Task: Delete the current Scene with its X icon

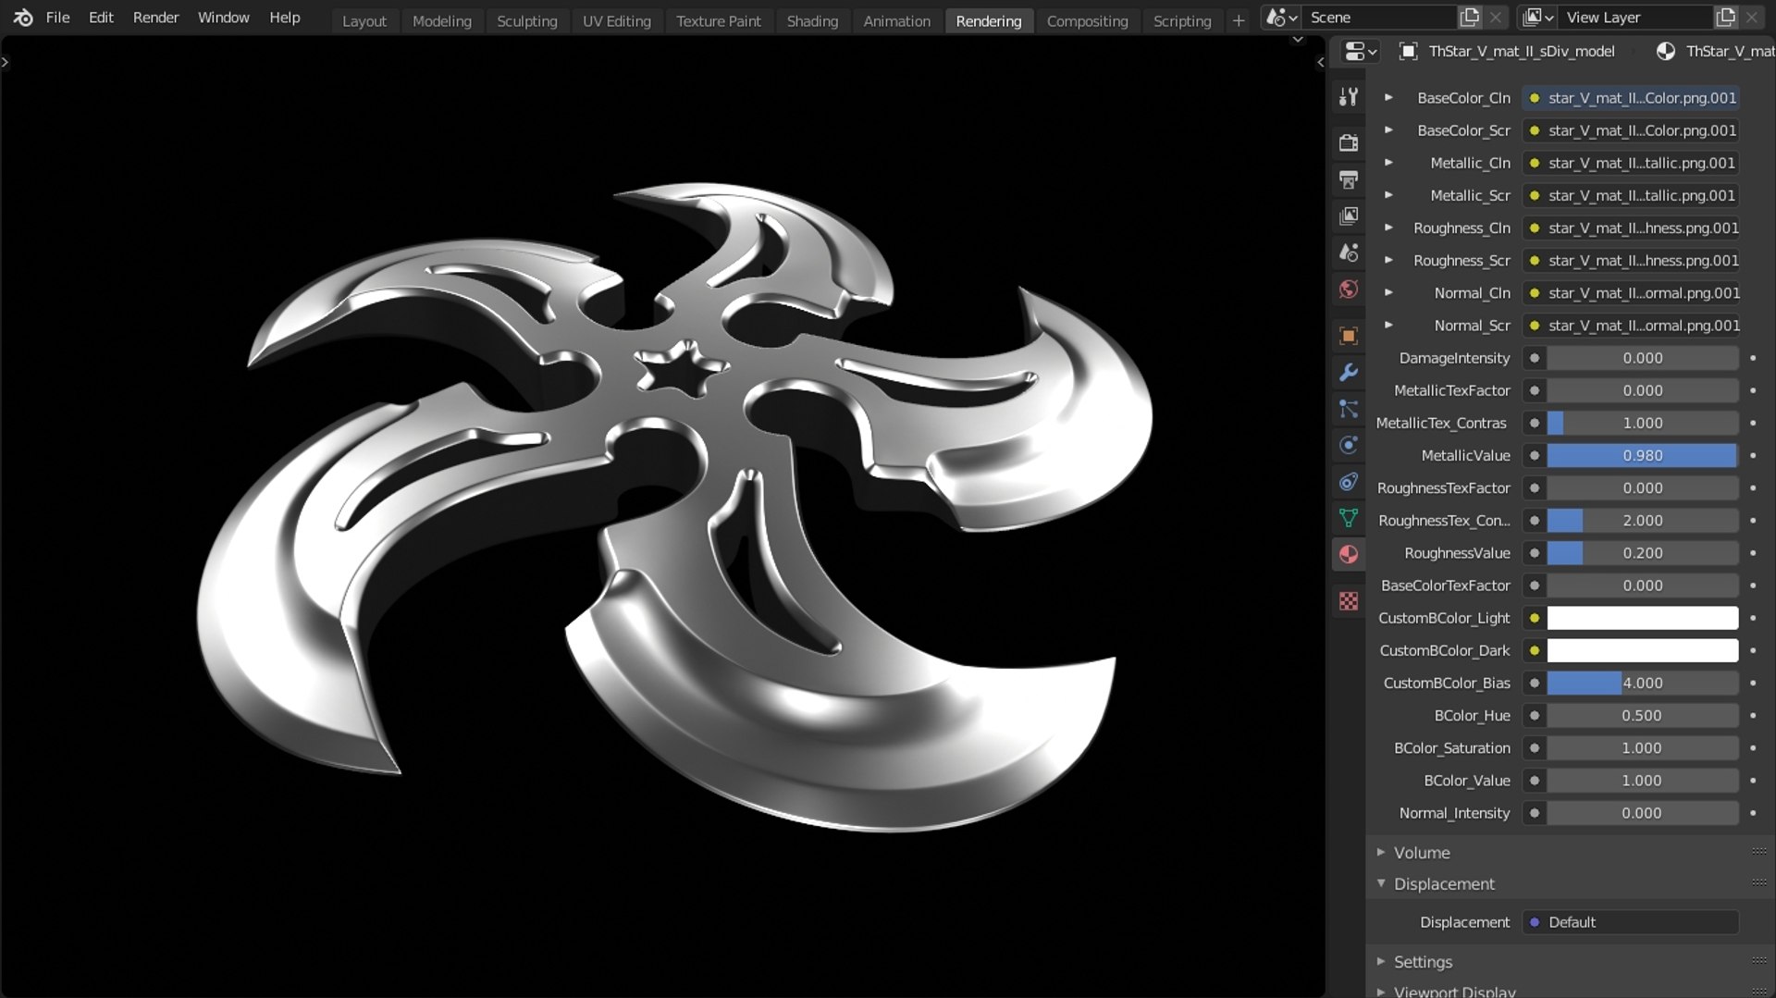Action: [1496, 18]
